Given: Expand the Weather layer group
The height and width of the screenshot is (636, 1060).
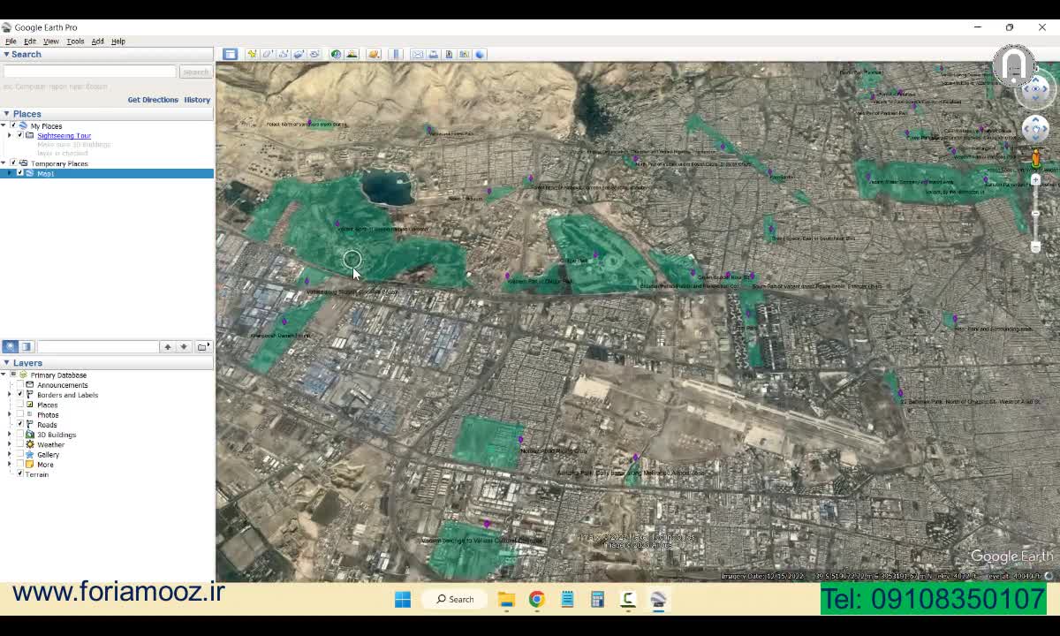Looking at the screenshot, I should pos(10,444).
